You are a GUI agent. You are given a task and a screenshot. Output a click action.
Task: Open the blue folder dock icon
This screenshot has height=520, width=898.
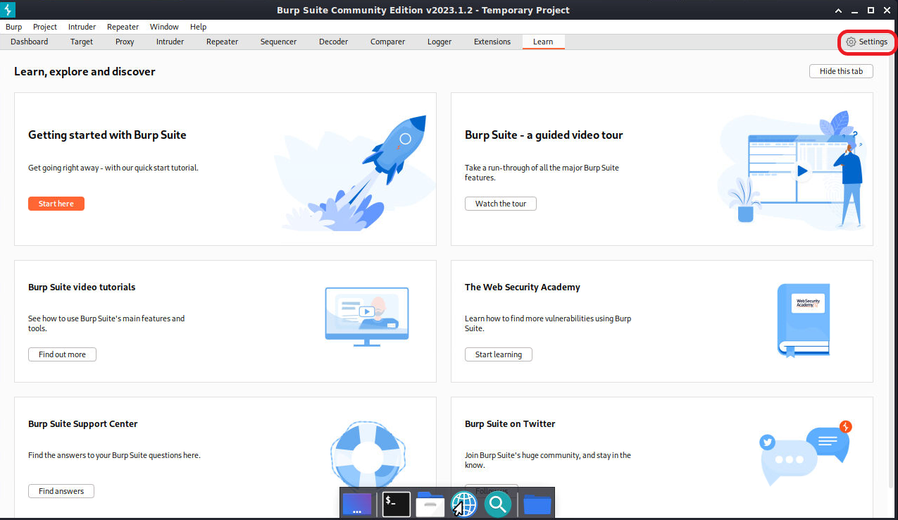click(537, 504)
